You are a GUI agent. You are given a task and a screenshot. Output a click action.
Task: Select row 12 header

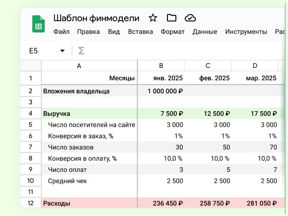31,203
